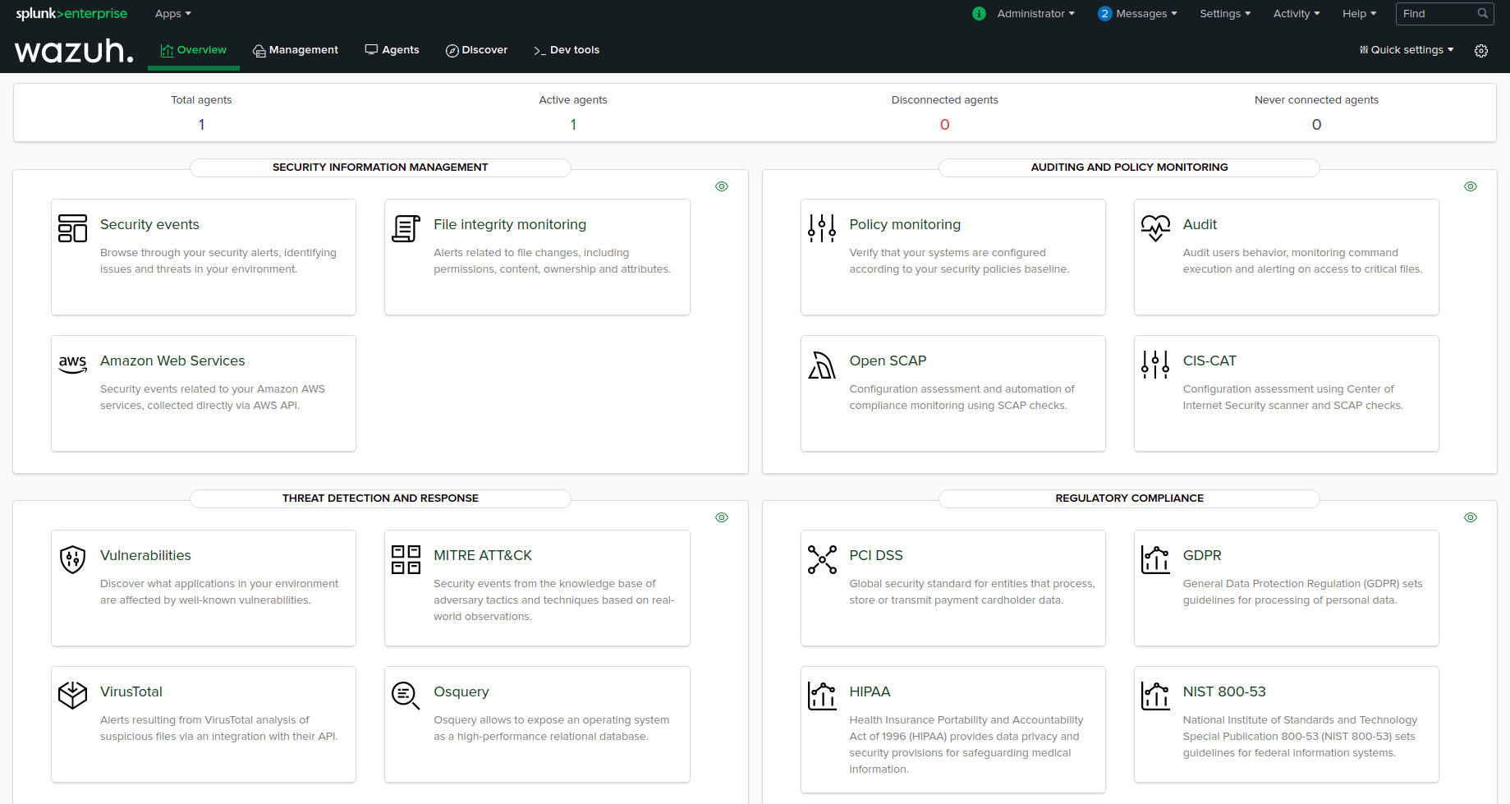Click the PCI DSS network icon
Viewport: 1510px width, 804px height.
pyautogui.click(x=821, y=559)
